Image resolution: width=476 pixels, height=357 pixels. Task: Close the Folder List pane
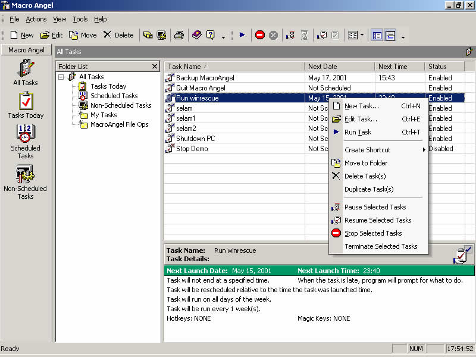(x=155, y=66)
